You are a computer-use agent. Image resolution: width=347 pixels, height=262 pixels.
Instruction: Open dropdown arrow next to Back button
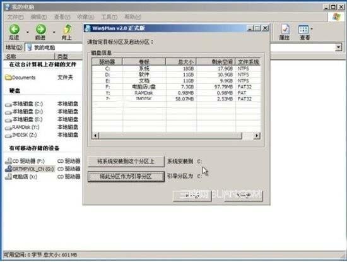[27, 32]
